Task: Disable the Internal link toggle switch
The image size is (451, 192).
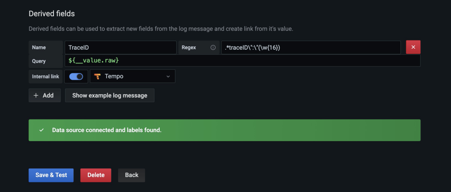Action: tap(76, 76)
